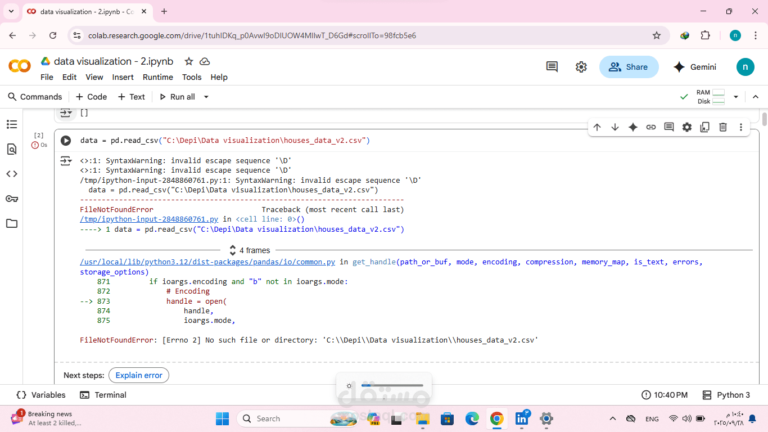Open the Runtime menu

pyautogui.click(x=157, y=77)
